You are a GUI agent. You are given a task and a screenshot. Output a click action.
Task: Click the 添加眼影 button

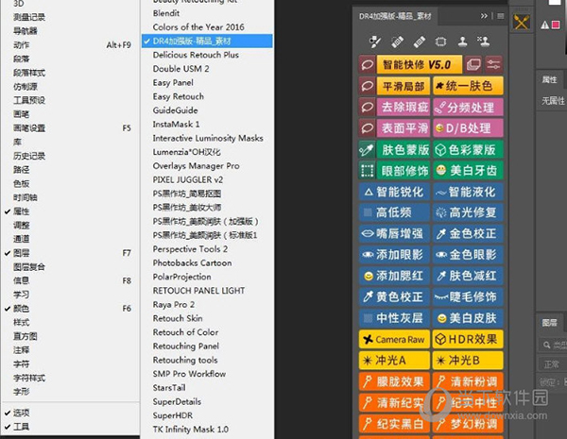point(394,255)
